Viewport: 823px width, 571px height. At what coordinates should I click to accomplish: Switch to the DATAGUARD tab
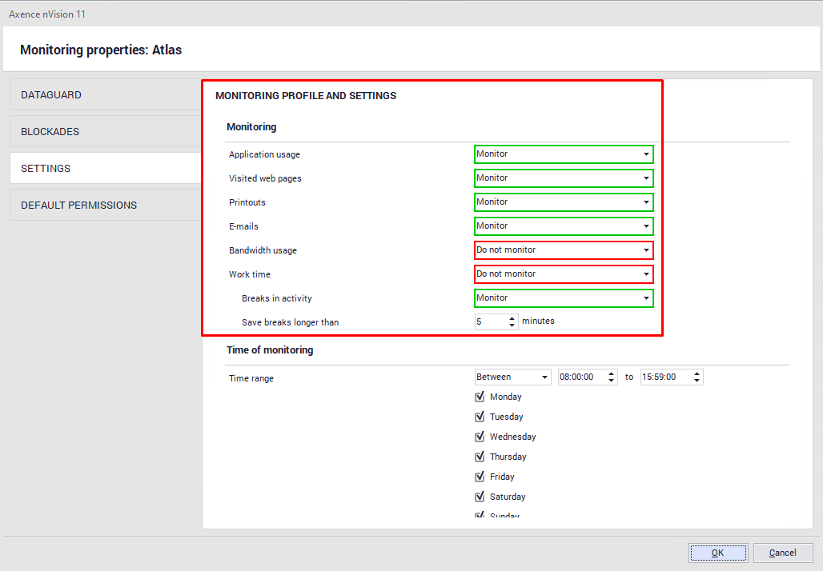(106, 95)
